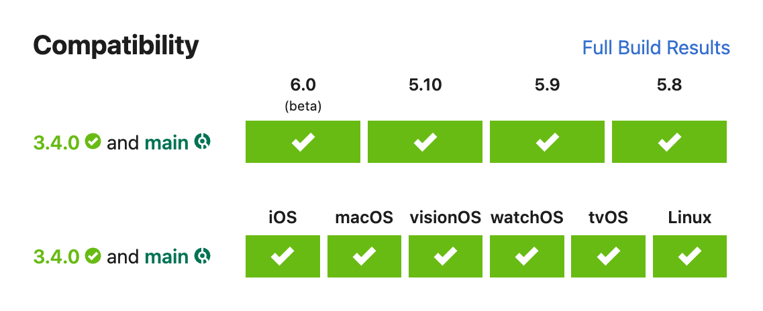The height and width of the screenshot is (311, 763).
Task: Open version 3.4.0 in platforms row
Action: [x=56, y=257]
